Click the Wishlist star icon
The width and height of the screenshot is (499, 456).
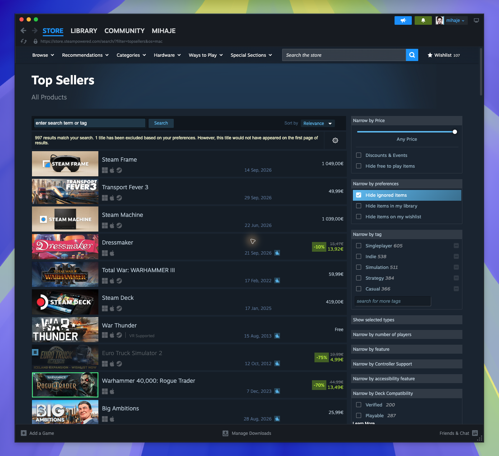pos(430,55)
